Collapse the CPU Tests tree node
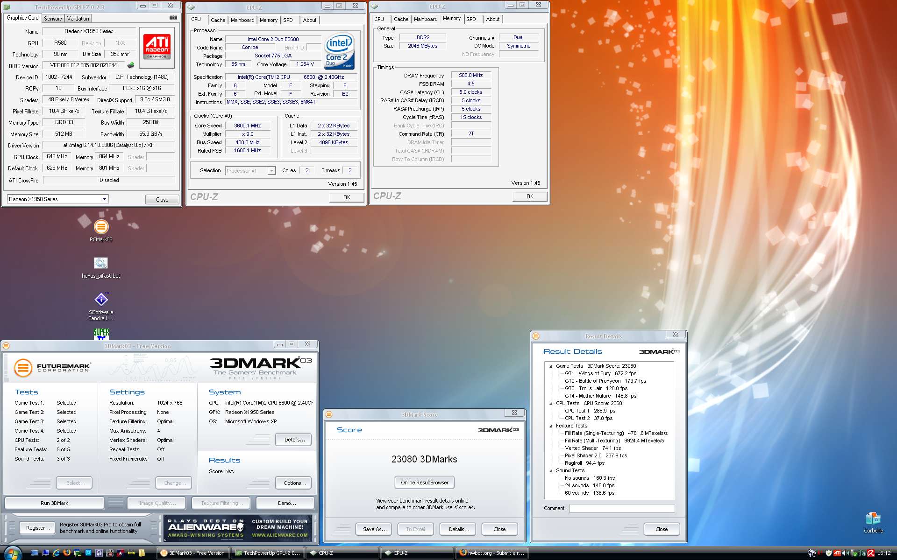This screenshot has height=560, width=897. pos(551,404)
